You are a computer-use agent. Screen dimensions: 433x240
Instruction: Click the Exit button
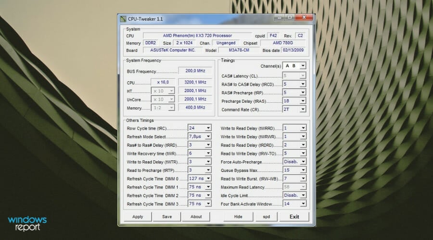pos(294,216)
